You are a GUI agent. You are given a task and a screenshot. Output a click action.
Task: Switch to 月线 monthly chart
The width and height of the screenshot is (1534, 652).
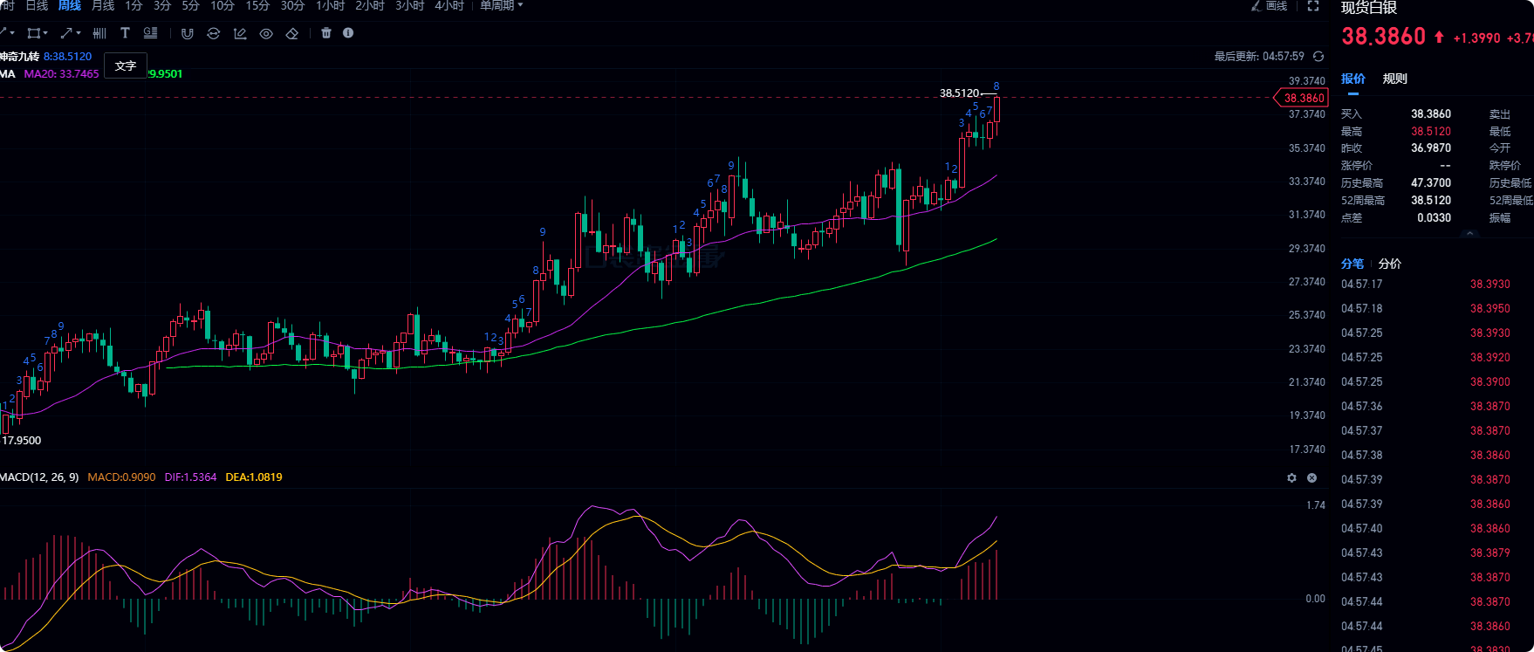103,5
